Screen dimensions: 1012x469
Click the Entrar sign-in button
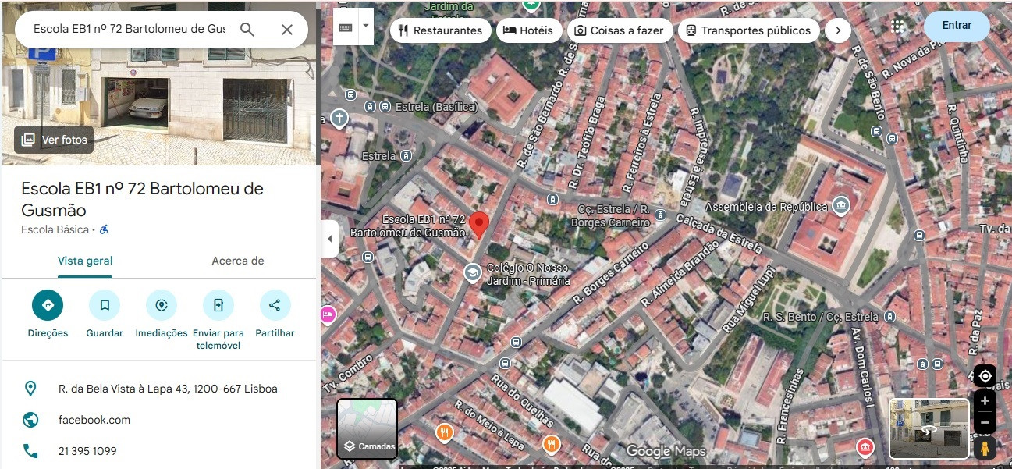pyautogui.click(x=957, y=26)
